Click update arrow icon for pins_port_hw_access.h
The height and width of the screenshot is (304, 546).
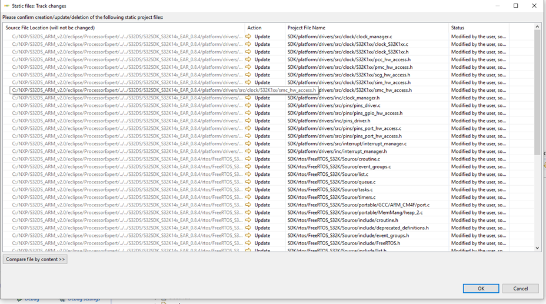(x=248, y=136)
